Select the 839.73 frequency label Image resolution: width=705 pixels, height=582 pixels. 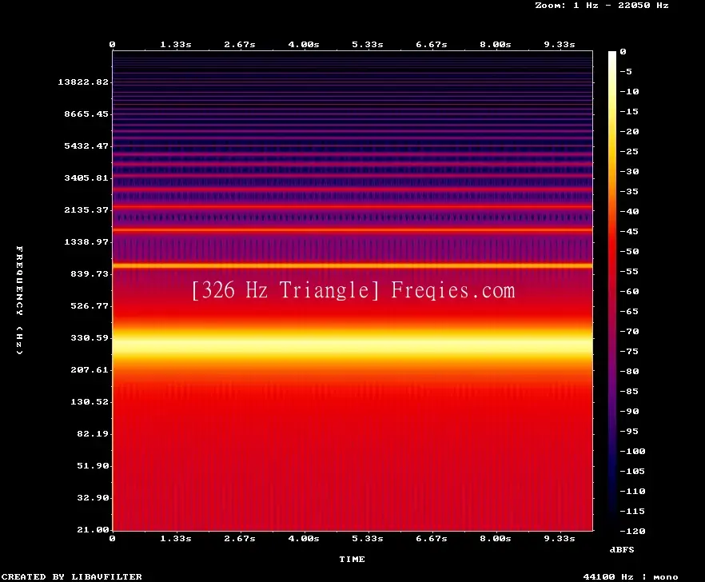tap(90, 273)
